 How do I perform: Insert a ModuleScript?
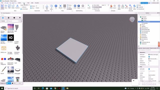pyautogui.click(x=140, y=9)
